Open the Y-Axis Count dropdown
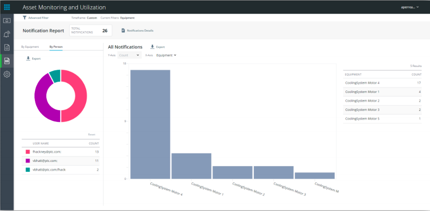 point(129,55)
